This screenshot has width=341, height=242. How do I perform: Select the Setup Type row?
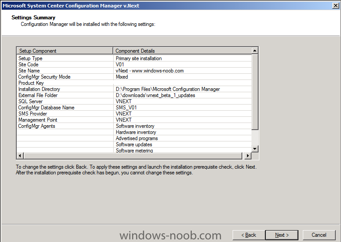click(x=134, y=58)
